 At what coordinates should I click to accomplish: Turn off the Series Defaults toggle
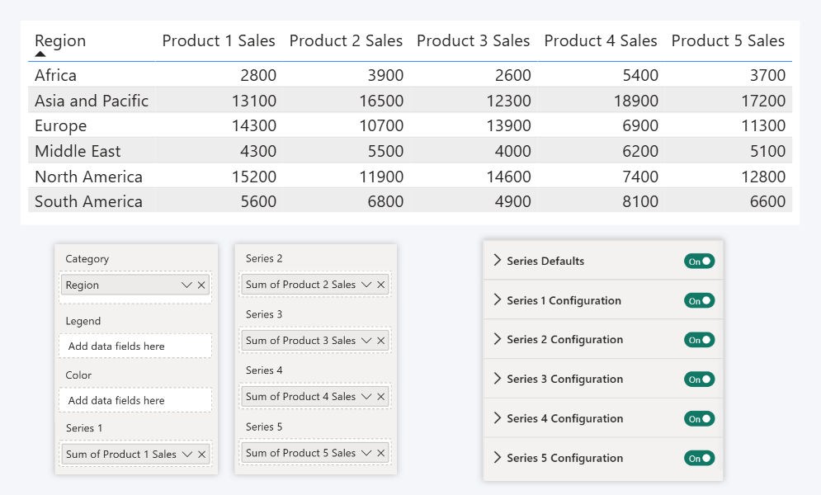(x=699, y=262)
